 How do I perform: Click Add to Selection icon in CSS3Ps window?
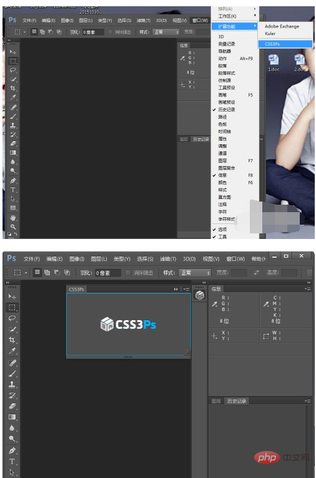click(x=47, y=272)
